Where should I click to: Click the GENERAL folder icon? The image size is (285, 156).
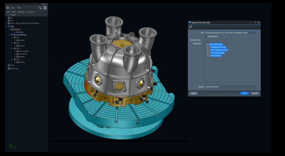12,29
